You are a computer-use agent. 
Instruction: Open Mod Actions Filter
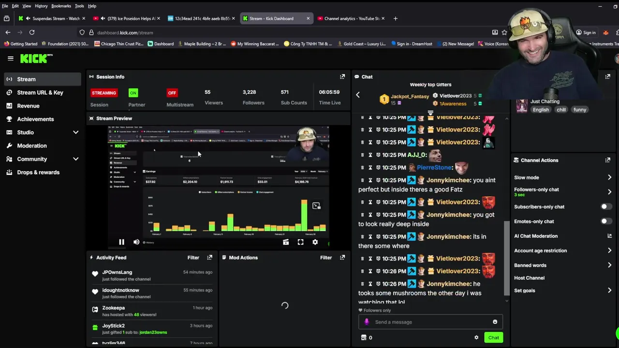click(326, 258)
